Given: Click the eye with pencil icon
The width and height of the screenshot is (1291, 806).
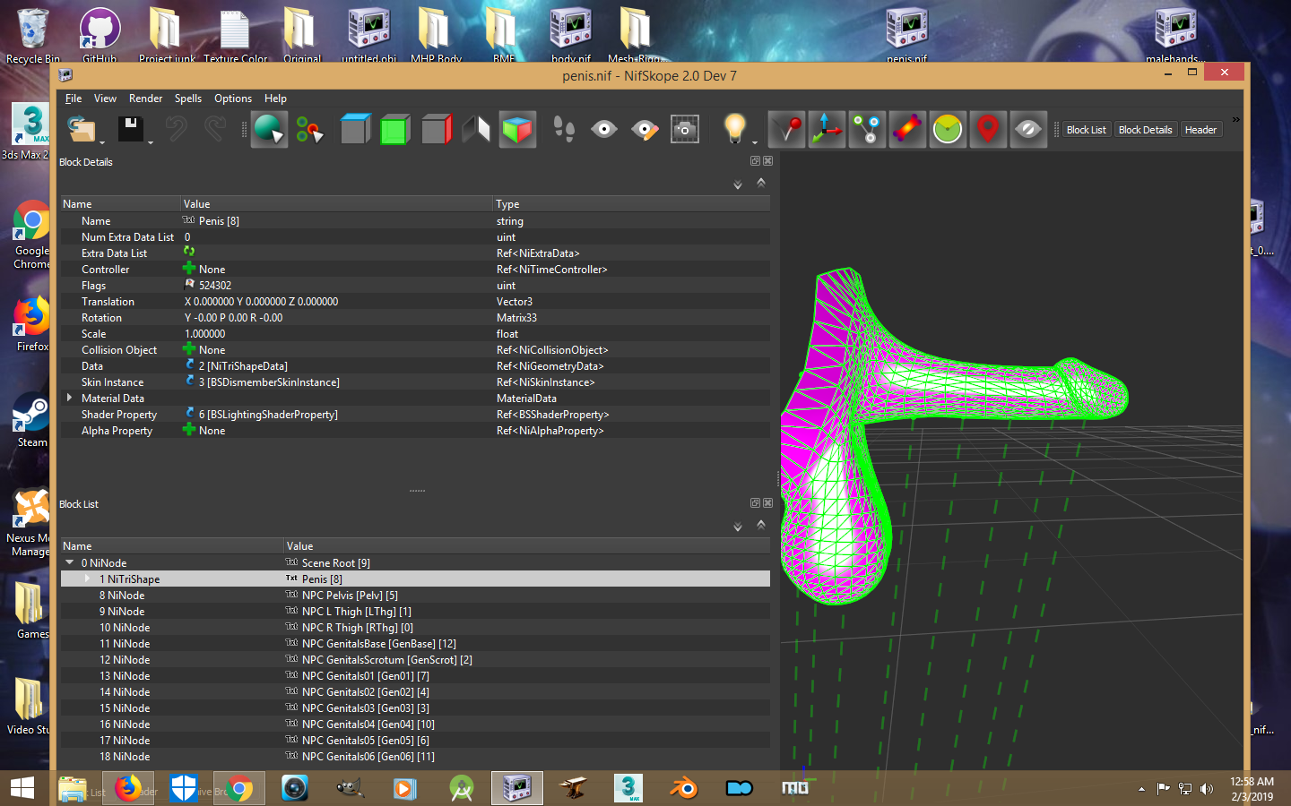Looking at the screenshot, I should tap(644, 129).
